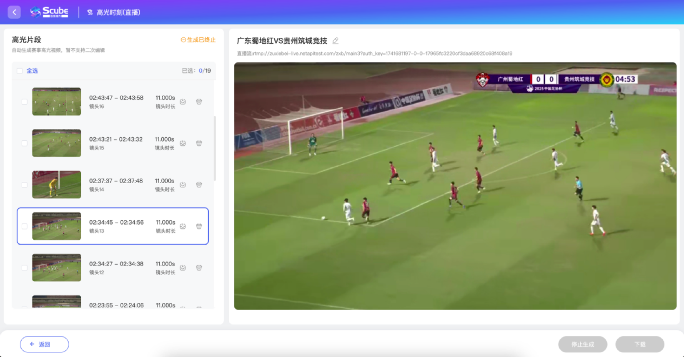
Task: Click the main football video preview
Action: click(455, 186)
